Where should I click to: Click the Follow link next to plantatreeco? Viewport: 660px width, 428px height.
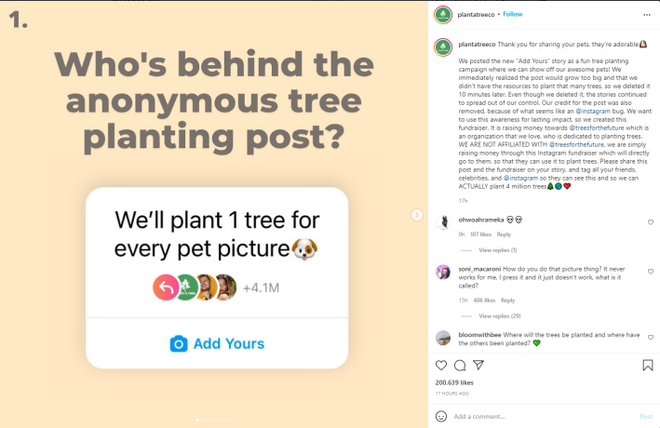[x=513, y=14]
